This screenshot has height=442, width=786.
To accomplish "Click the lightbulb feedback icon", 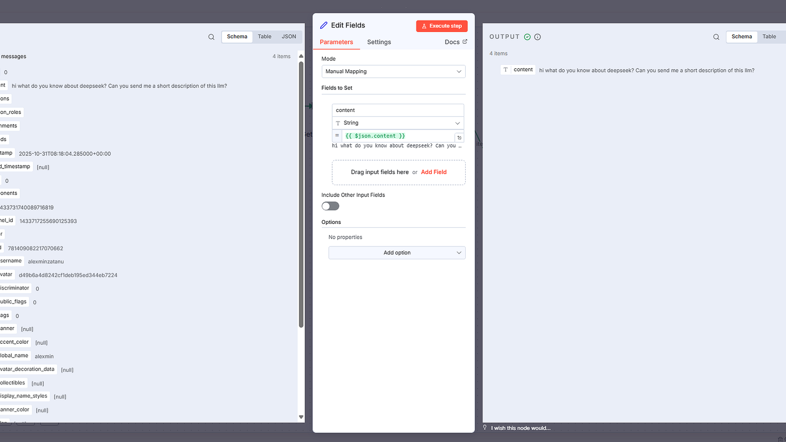I will tap(485, 427).
